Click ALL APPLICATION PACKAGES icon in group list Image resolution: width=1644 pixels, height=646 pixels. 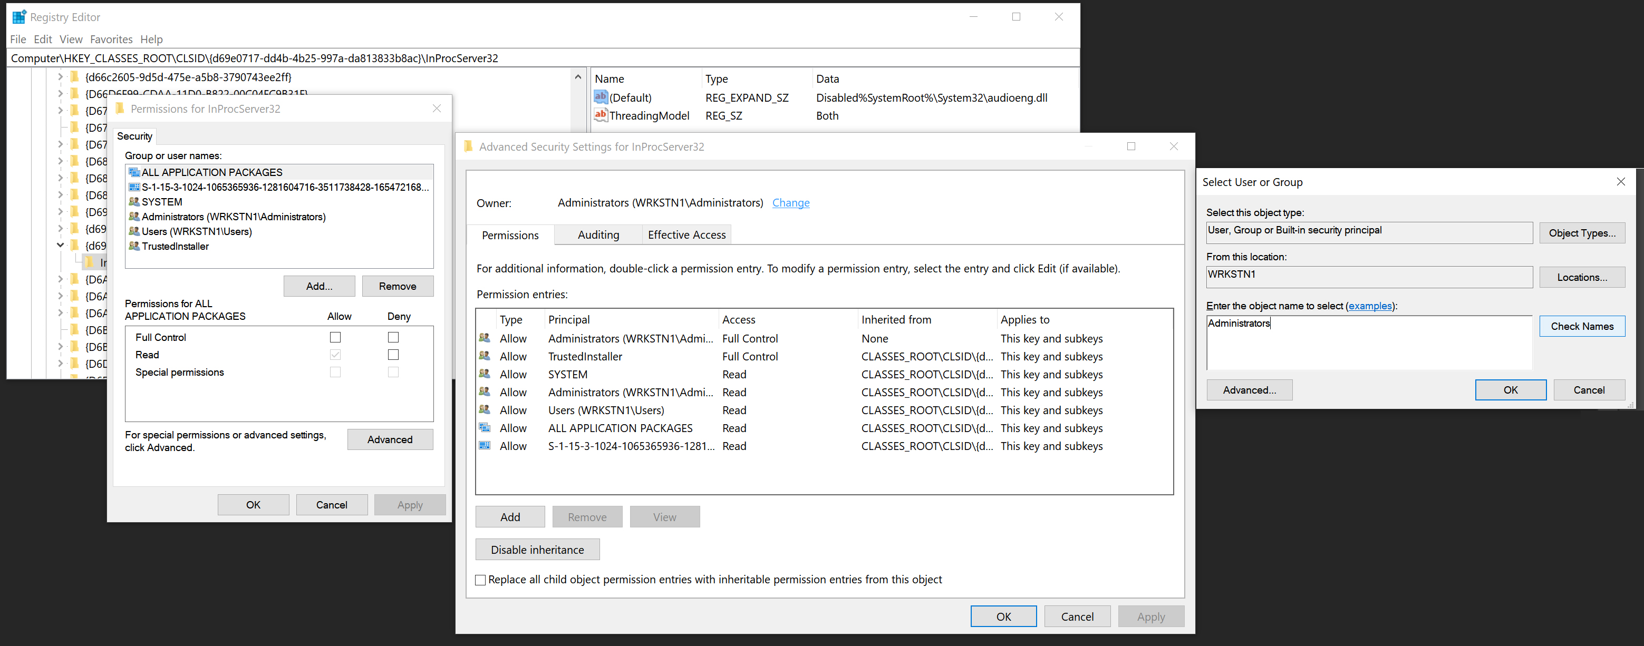coord(134,172)
